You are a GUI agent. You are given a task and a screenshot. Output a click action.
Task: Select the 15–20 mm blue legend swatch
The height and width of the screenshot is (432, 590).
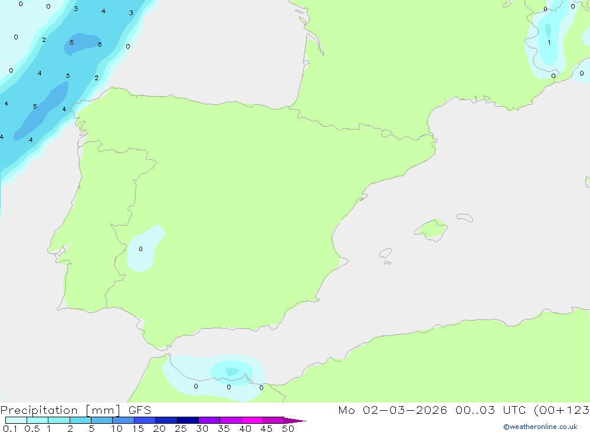tap(145, 420)
